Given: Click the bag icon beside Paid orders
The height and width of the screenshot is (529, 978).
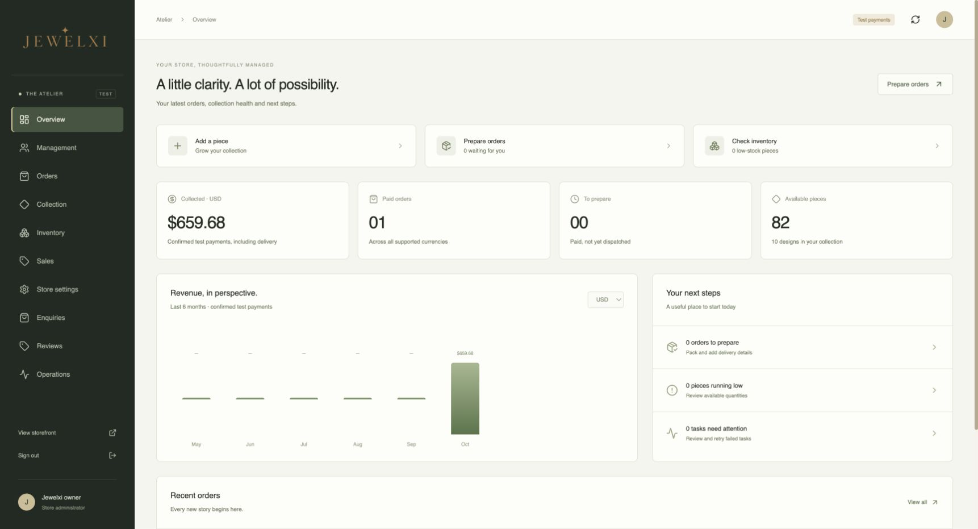Looking at the screenshot, I should [x=373, y=199].
